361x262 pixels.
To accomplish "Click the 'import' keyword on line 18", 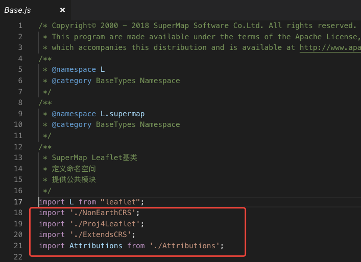I will tap(52, 213).
